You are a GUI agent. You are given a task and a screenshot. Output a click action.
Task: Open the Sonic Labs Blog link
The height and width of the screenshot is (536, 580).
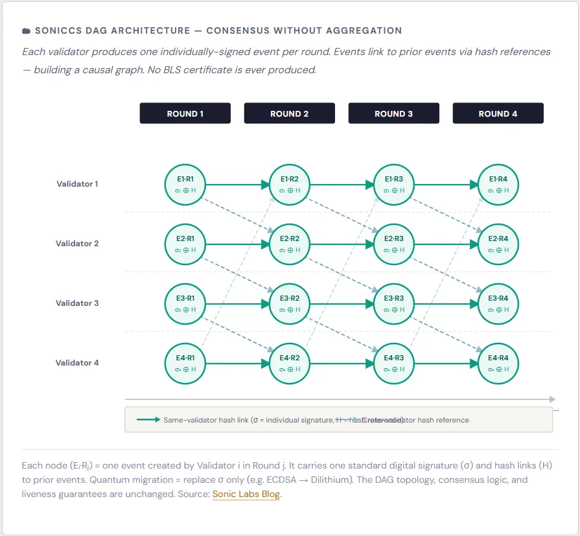[246, 495]
